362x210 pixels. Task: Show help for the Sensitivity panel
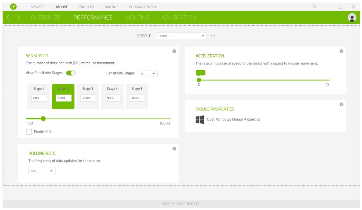[x=174, y=51]
